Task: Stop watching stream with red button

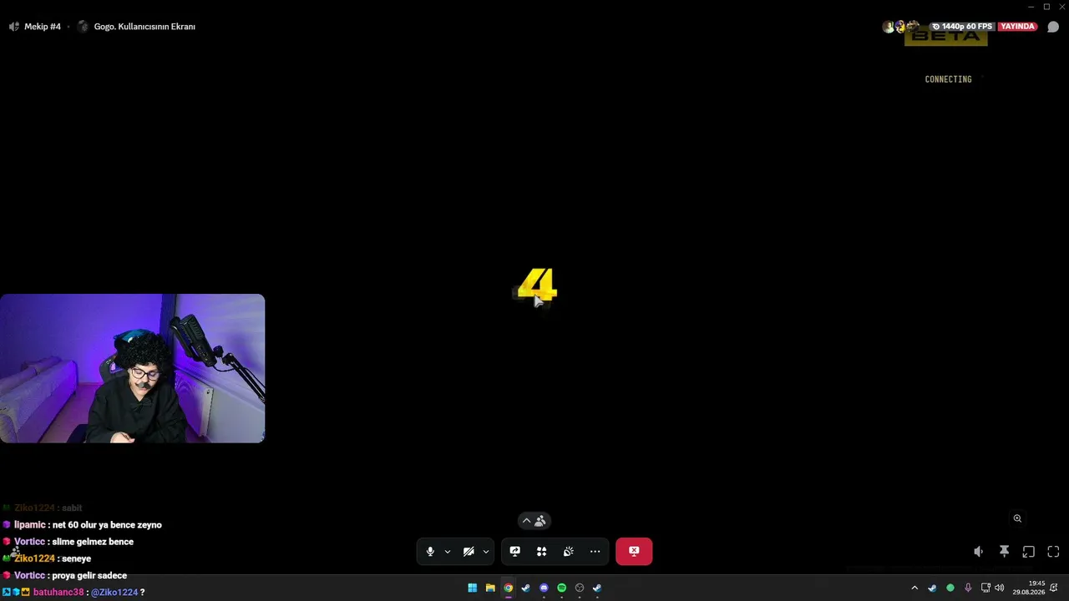Action: pyautogui.click(x=634, y=552)
